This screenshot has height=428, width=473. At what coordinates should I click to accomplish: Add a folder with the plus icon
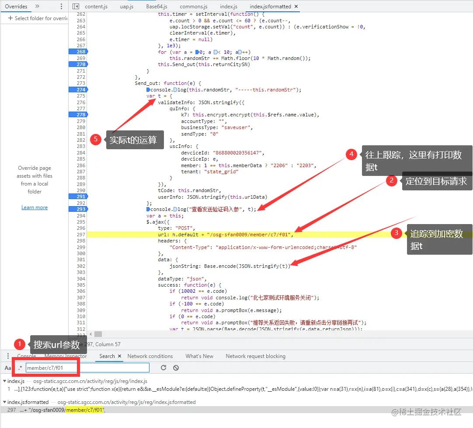(x=10, y=18)
